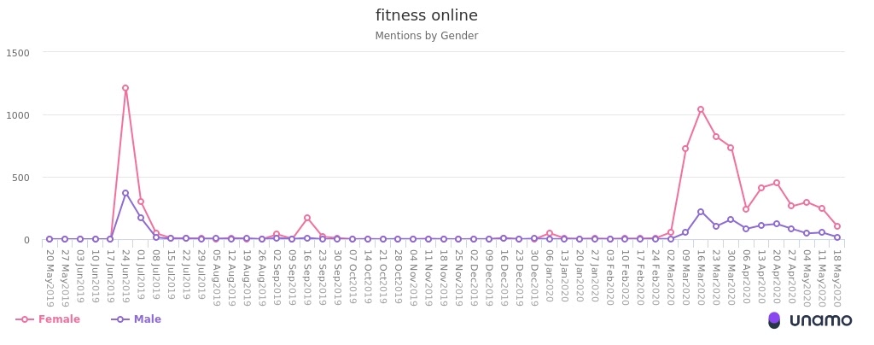Click Female point on 01 Jul 2019

pyautogui.click(x=141, y=202)
